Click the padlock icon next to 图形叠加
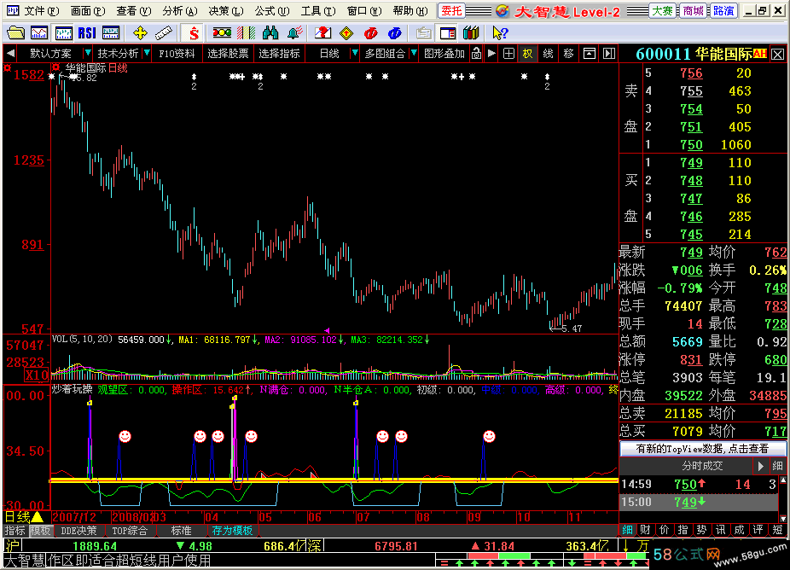This screenshot has height=570, width=790. [x=477, y=54]
